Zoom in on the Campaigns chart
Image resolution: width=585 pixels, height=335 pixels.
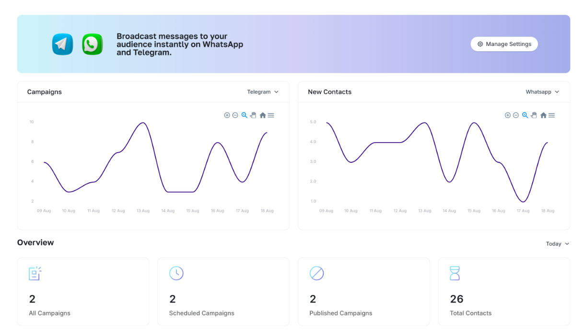coord(227,115)
